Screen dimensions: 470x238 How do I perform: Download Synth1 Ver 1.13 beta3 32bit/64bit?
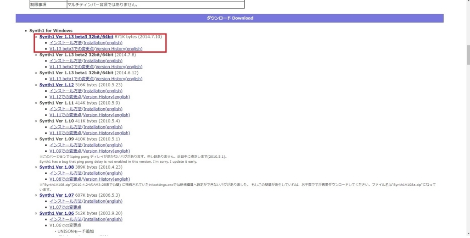(77, 37)
